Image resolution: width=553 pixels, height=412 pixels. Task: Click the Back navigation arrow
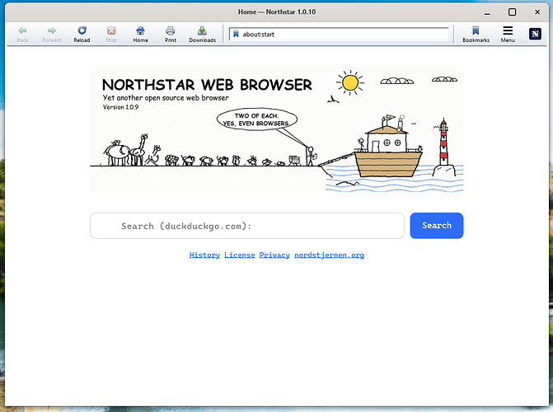(x=22, y=35)
